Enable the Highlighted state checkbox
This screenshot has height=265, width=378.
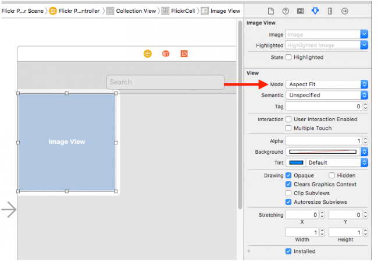289,58
